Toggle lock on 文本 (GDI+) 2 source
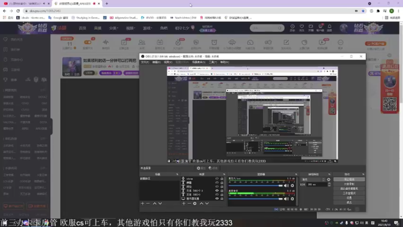403x227 pixels. [x=222, y=191]
